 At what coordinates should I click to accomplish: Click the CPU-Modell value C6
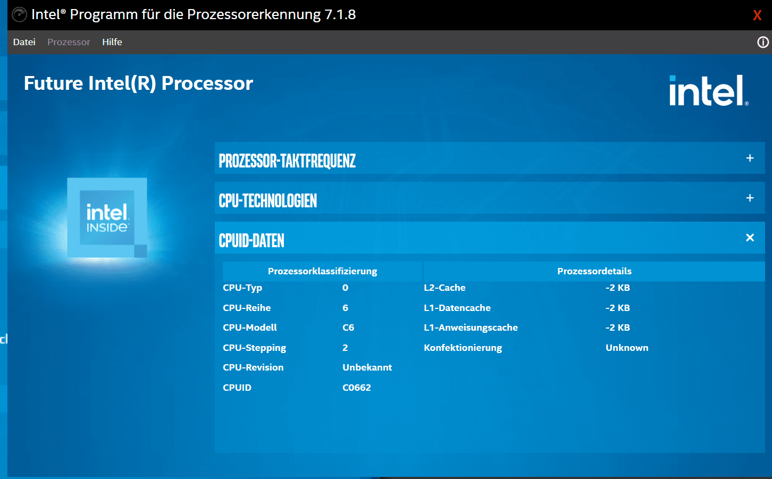[348, 327]
